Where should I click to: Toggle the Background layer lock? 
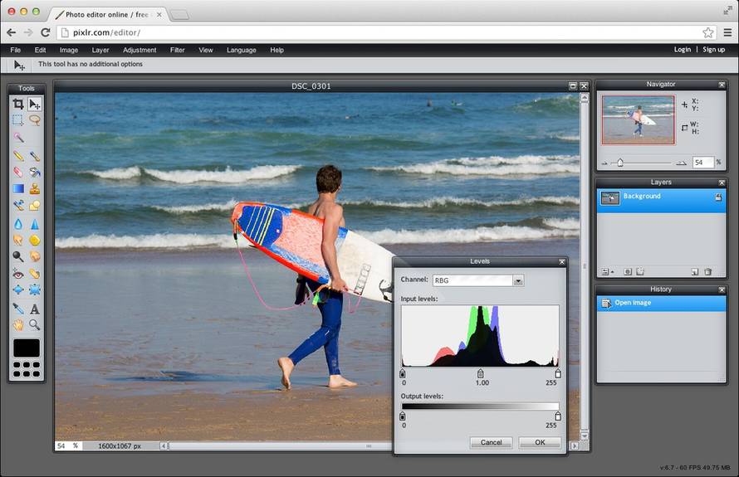717,197
